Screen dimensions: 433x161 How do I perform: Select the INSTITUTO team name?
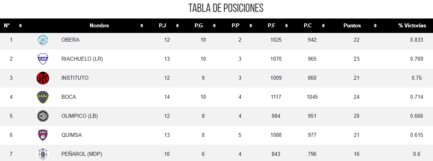tap(75, 78)
